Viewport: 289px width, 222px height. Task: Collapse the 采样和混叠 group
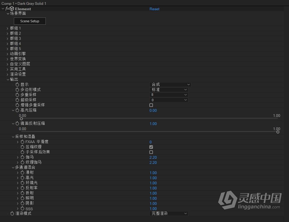tap(13, 137)
